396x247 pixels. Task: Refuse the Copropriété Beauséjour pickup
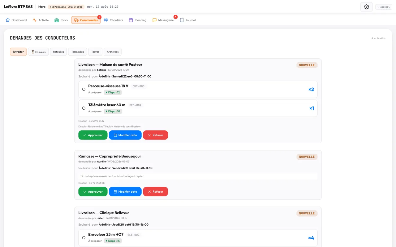click(155, 191)
